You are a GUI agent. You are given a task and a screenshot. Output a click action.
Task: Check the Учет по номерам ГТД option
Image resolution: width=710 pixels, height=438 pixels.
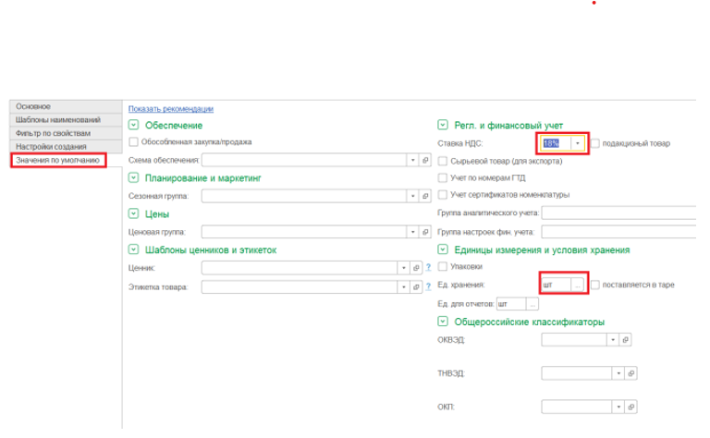443,177
